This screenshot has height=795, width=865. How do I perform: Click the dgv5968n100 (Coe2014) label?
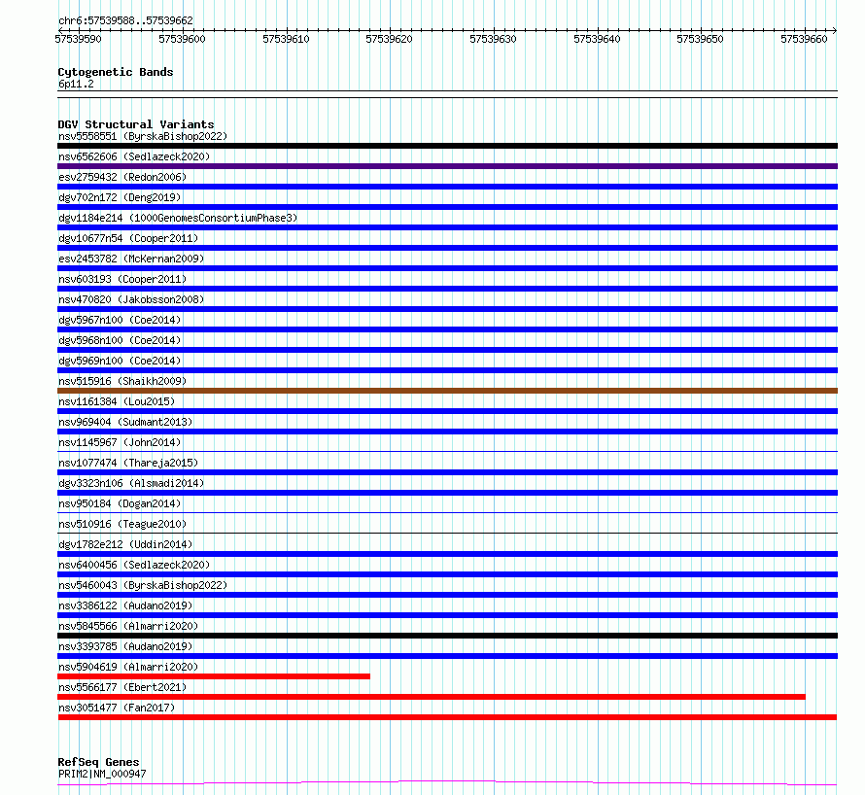click(120, 340)
